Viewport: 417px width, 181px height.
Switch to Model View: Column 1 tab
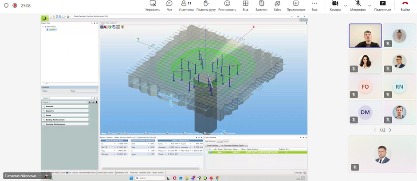pos(109,23)
